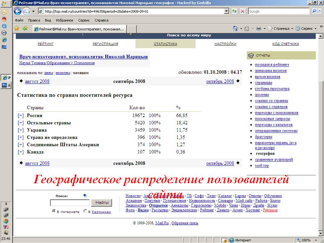Viewport: 324px width, 243px height.
Task: Click the RSS feeds icon
Action: tap(247, 29)
